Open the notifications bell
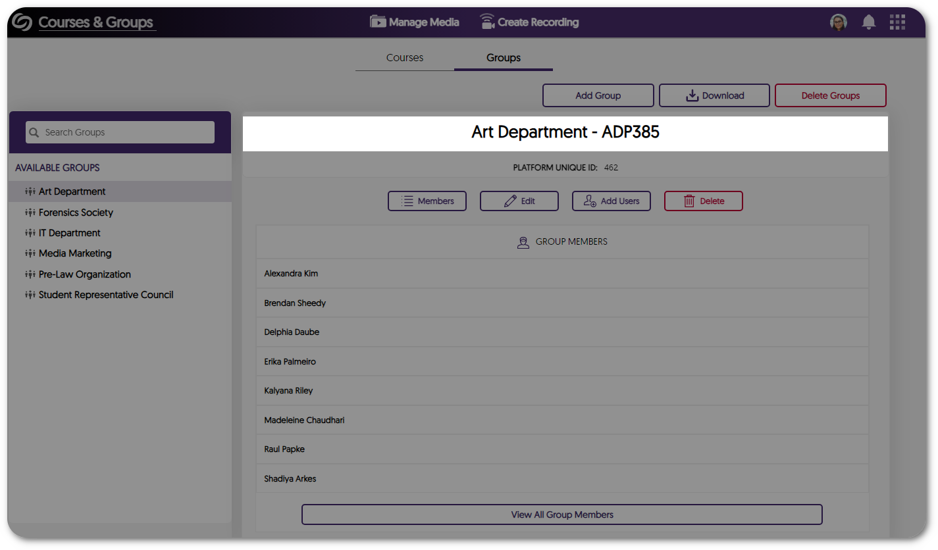This screenshot has height=550, width=938. 869,22
